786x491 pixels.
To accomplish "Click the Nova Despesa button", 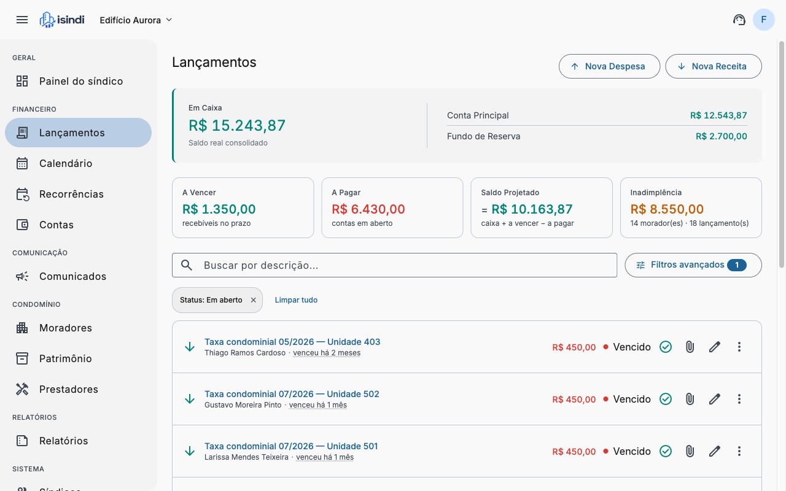I will 609,66.
